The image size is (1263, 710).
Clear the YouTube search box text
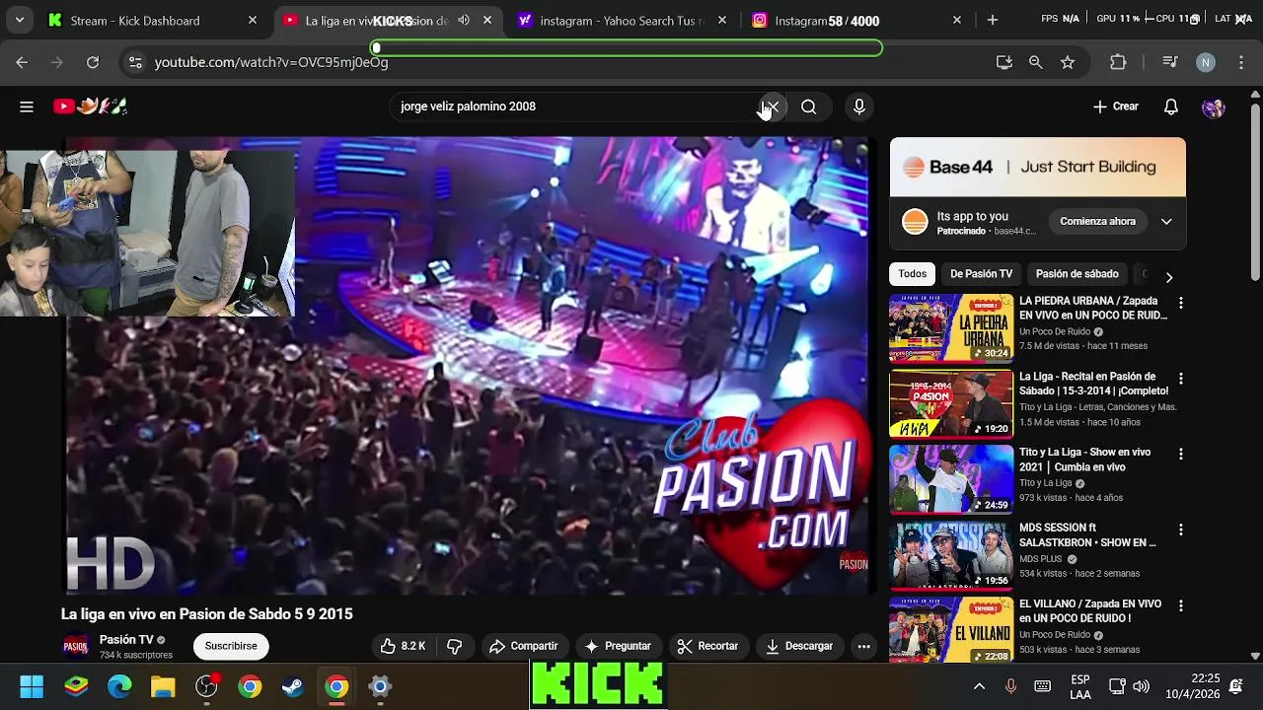coord(773,106)
